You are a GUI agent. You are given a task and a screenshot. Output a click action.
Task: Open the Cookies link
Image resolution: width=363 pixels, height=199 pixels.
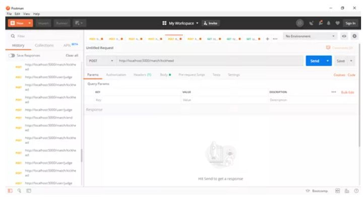[x=339, y=75]
